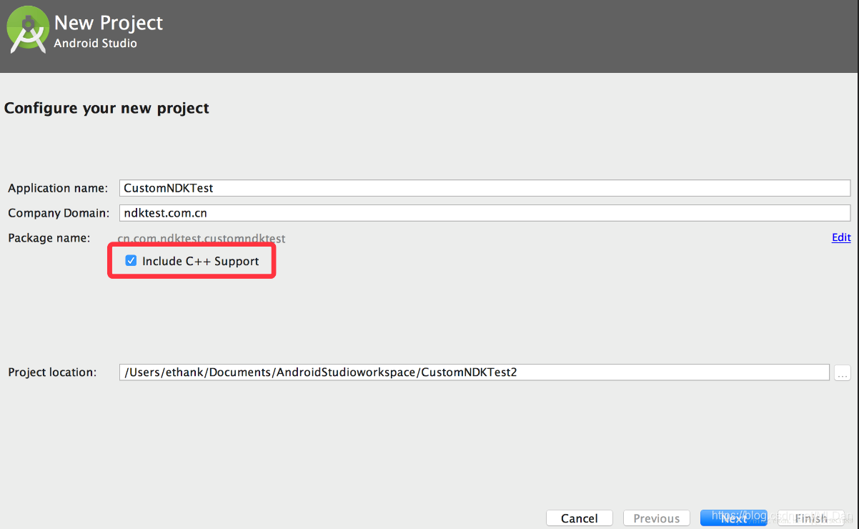Click the Project location path field

pos(475,372)
